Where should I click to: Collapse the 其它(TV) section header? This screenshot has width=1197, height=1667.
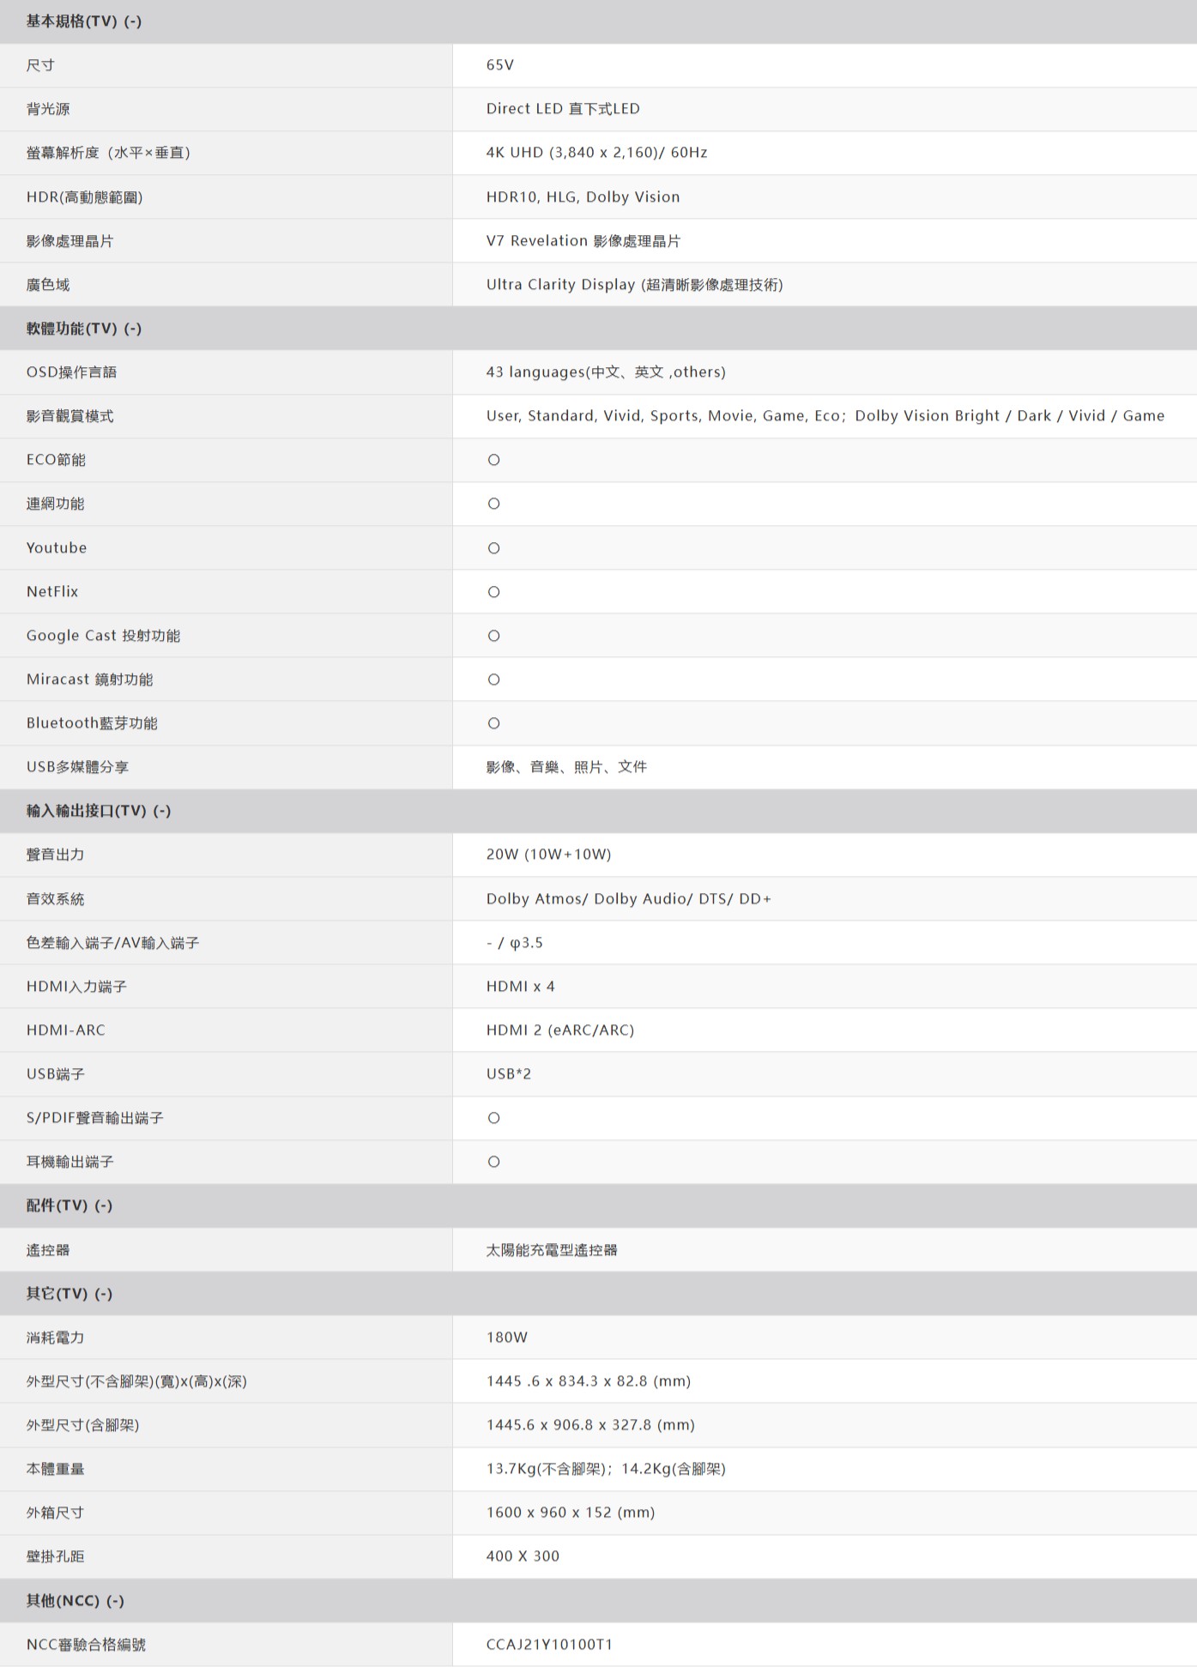pos(69,1294)
